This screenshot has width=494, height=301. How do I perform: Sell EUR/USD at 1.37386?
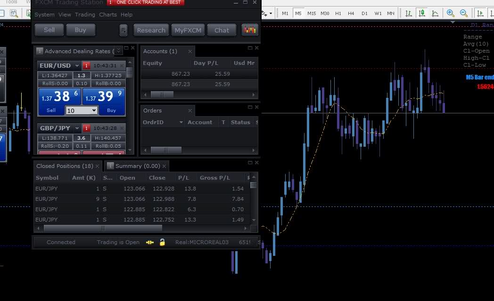[60, 102]
